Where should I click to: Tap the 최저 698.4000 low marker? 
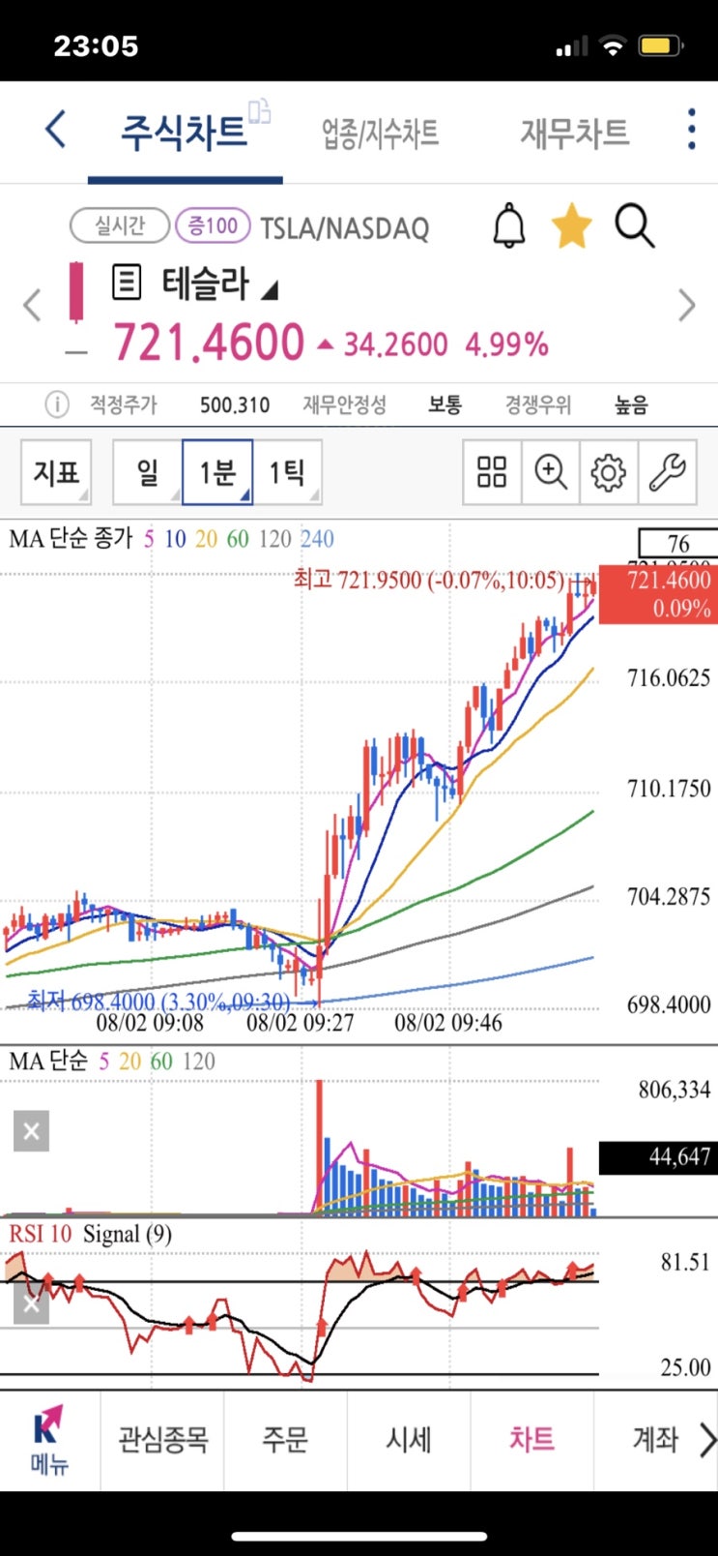[158, 1001]
